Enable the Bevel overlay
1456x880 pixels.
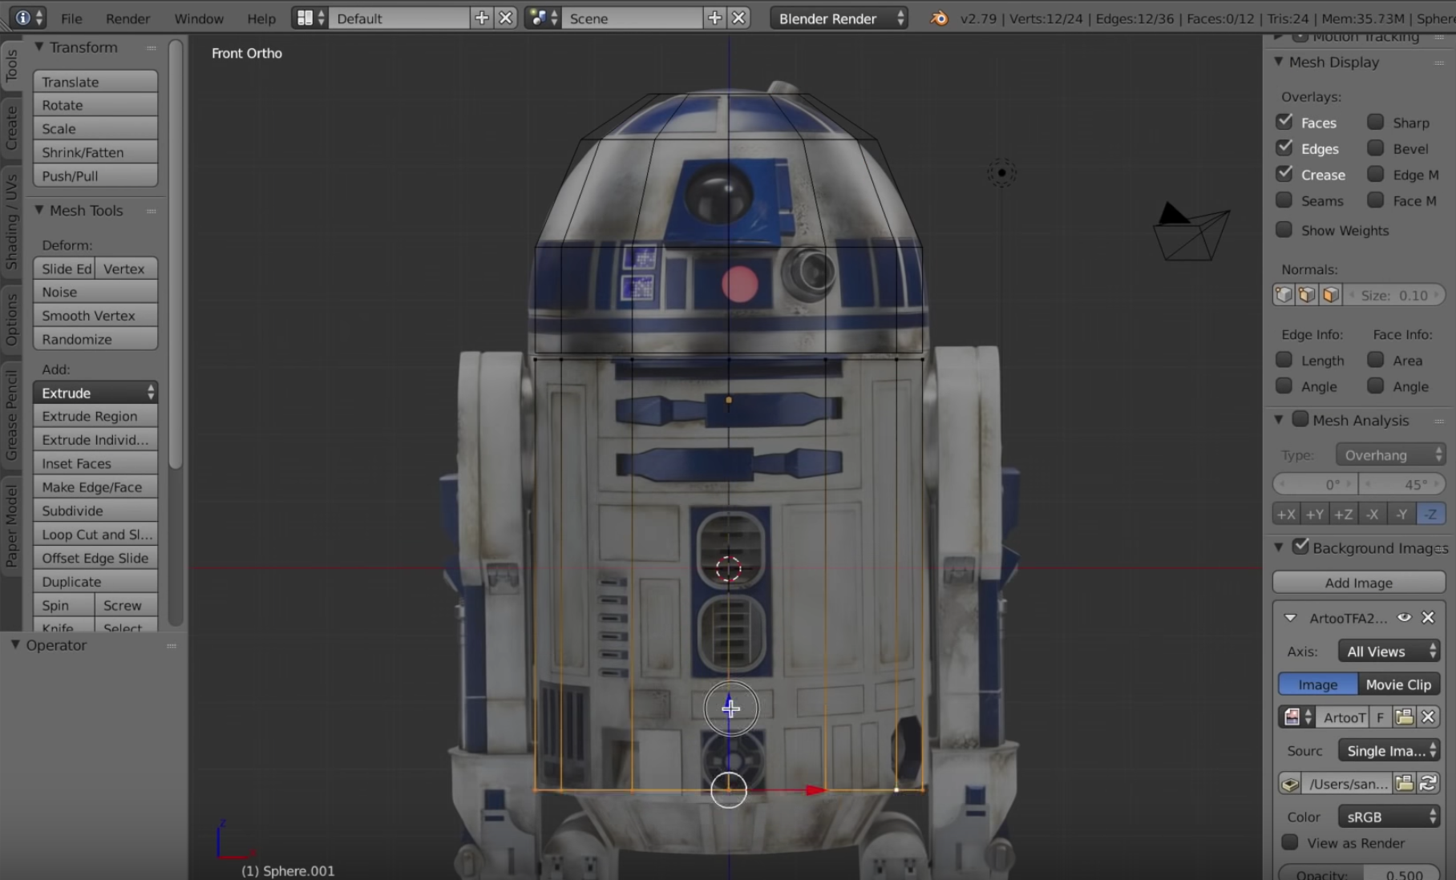click(1376, 147)
